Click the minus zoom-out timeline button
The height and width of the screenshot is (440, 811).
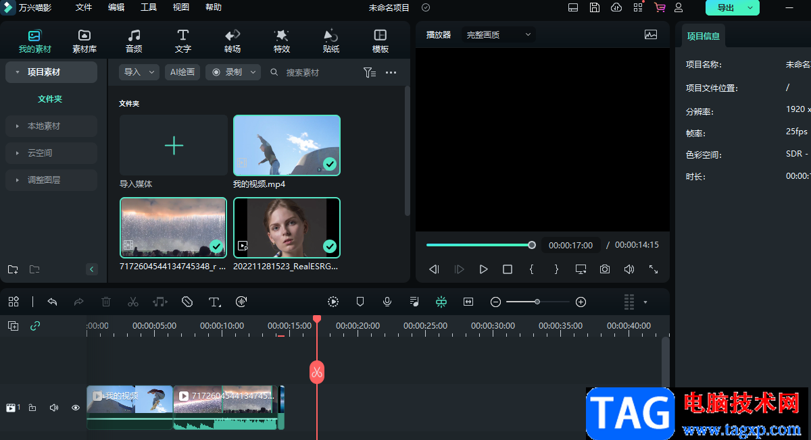pos(495,302)
